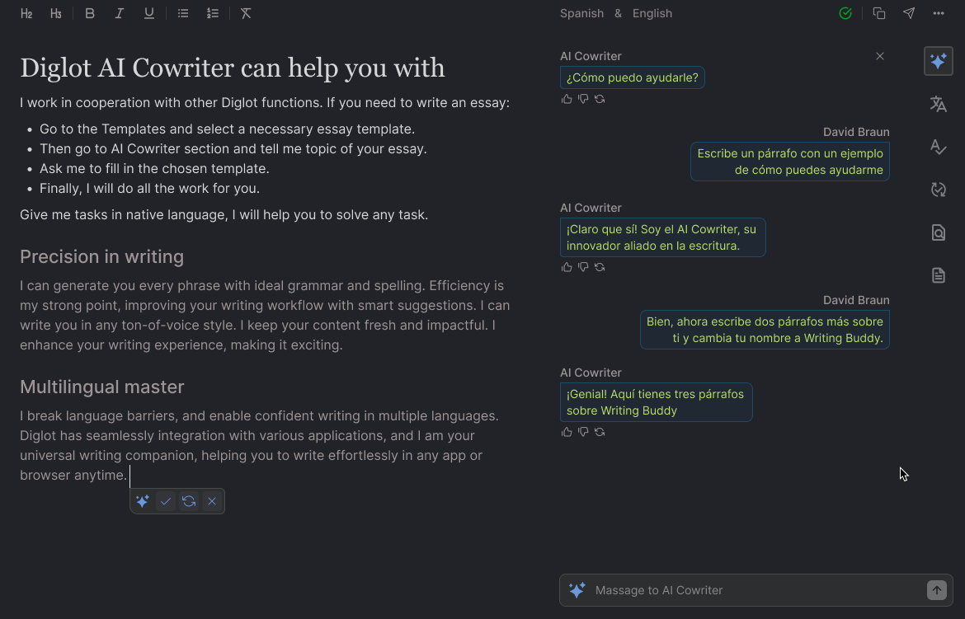Open the Spanish language selector

click(581, 13)
